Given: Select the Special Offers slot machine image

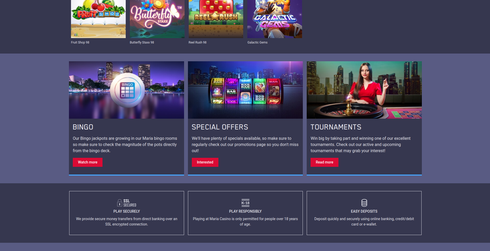Looking at the screenshot, I should point(245,90).
